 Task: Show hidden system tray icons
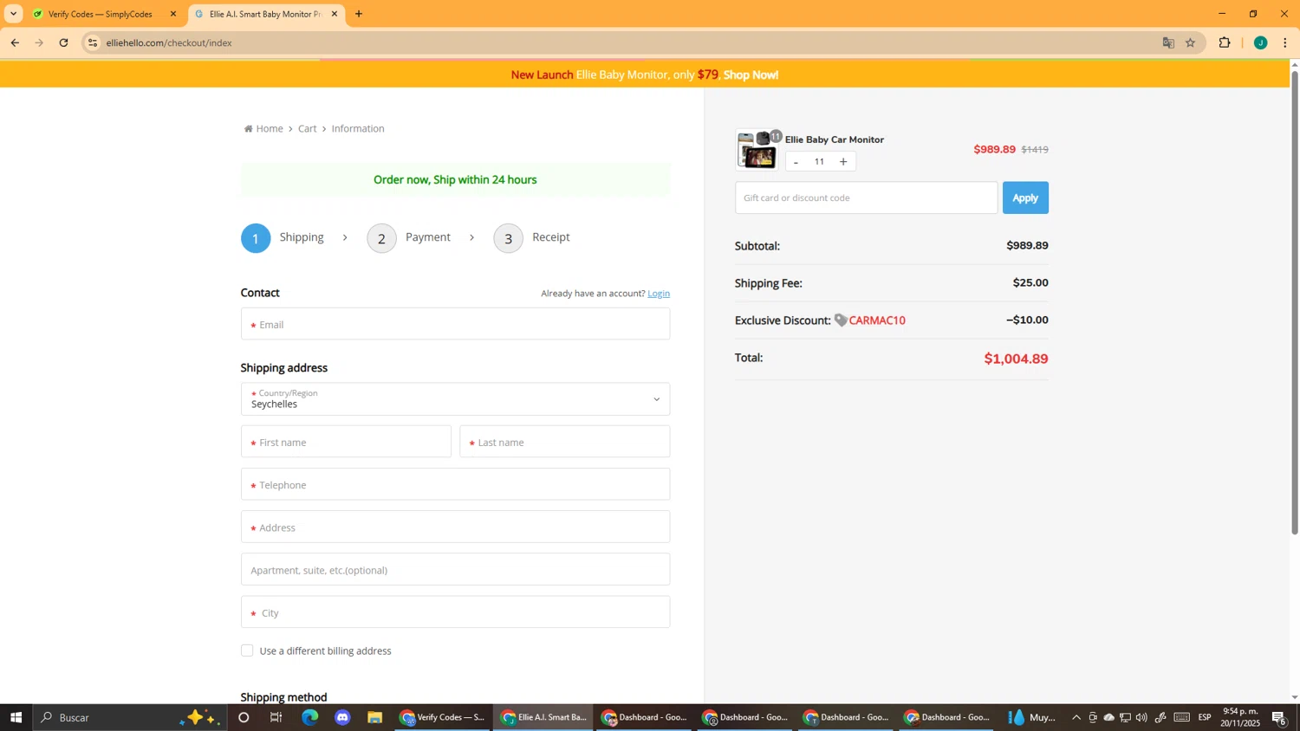pyautogui.click(x=1076, y=717)
